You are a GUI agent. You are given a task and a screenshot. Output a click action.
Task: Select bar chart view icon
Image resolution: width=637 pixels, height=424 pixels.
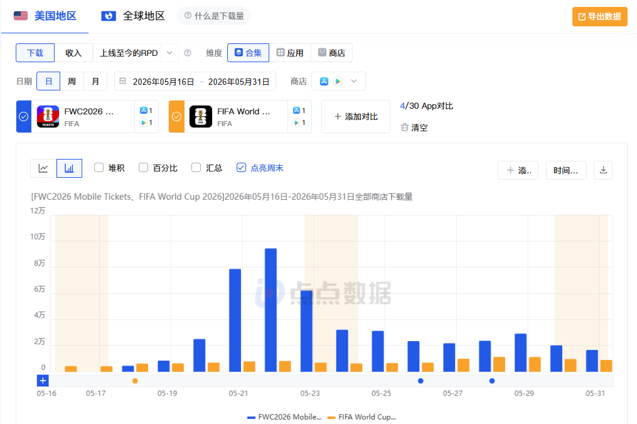click(x=69, y=168)
